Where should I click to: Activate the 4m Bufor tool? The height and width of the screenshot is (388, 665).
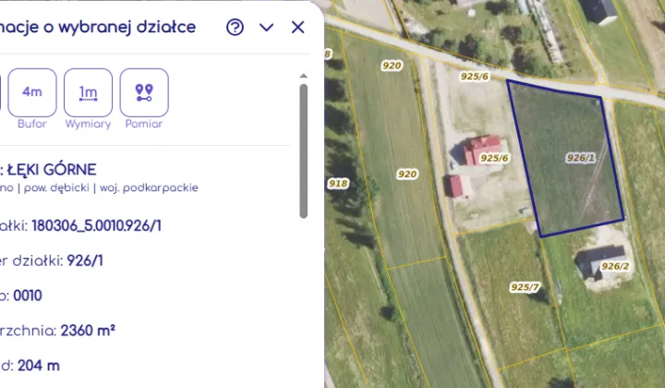32,92
